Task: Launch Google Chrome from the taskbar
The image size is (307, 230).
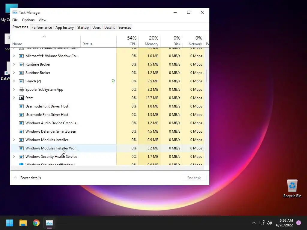Action: coord(36,223)
